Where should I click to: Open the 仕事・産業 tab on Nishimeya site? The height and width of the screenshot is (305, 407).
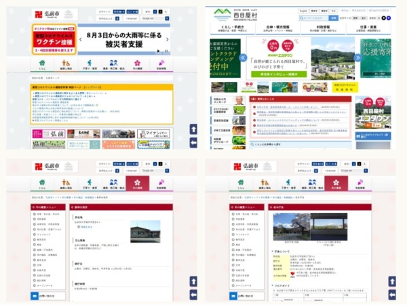[x=368, y=28]
